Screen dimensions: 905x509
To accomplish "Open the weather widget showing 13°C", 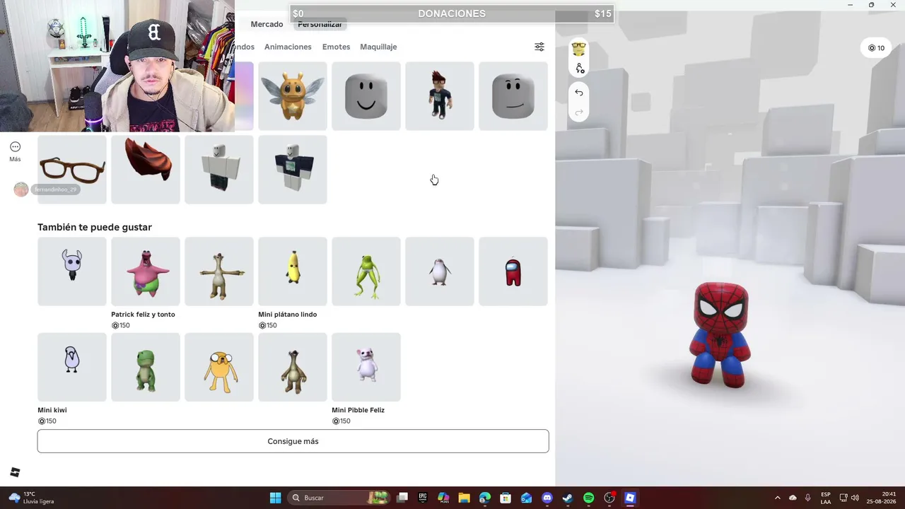I will pos(32,498).
